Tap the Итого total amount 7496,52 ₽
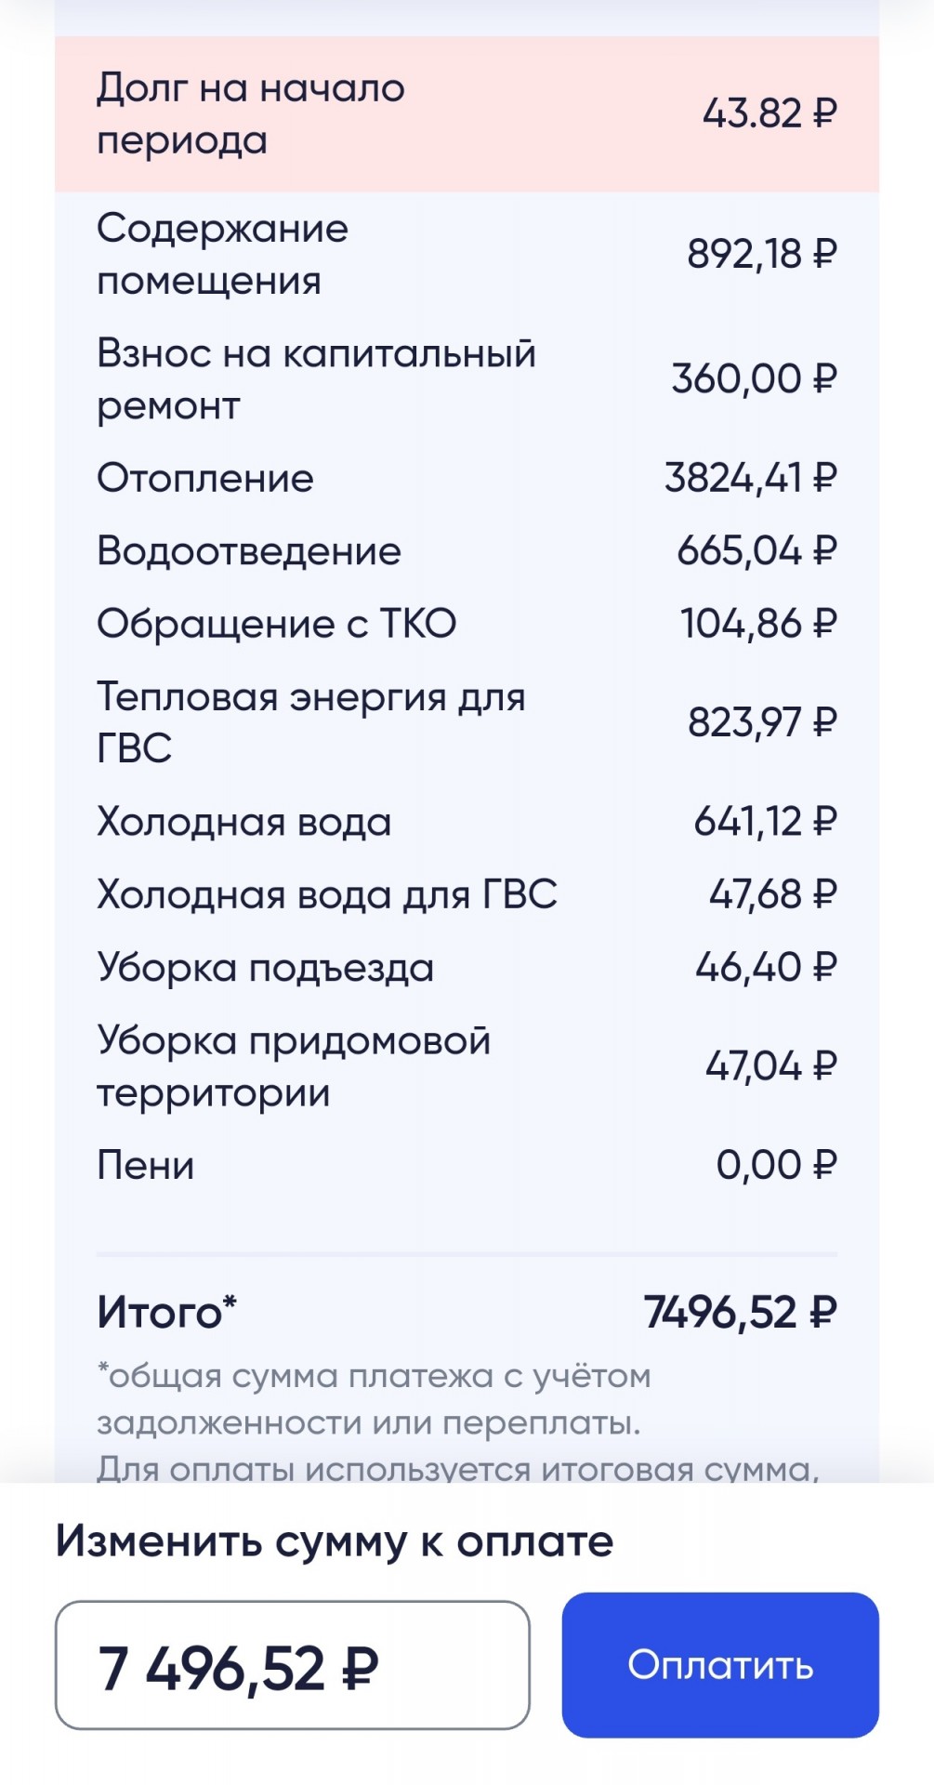Screen dimensions: 934x1785 coord(741,1312)
